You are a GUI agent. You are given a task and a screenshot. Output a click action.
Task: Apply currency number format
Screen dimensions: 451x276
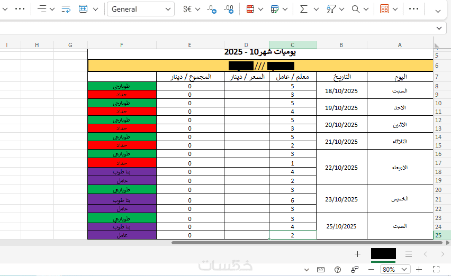pyautogui.click(x=187, y=9)
